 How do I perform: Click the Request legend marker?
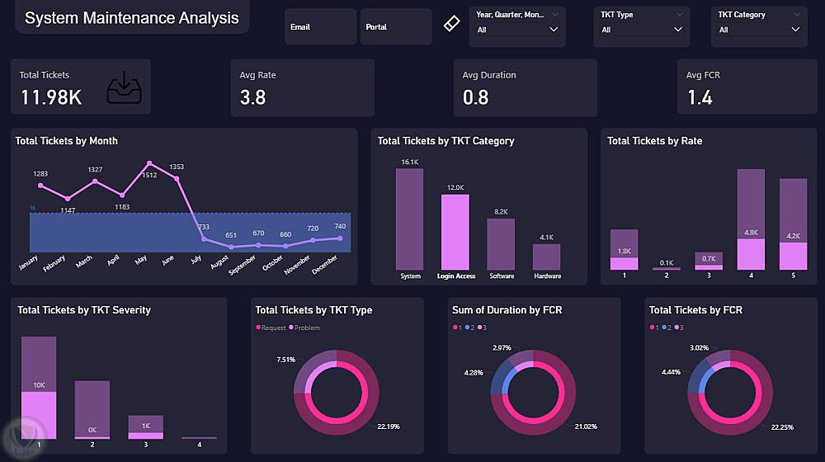pos(258,328)
